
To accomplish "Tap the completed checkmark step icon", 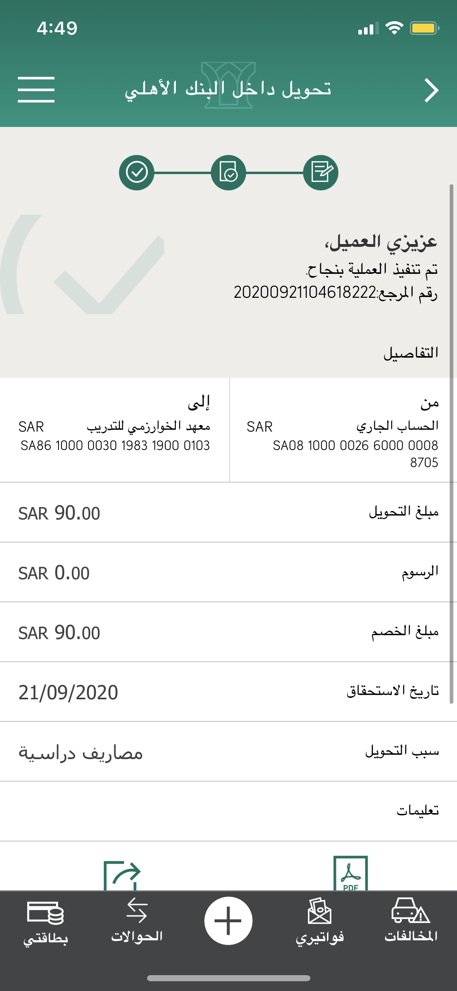I will point(137,172).
